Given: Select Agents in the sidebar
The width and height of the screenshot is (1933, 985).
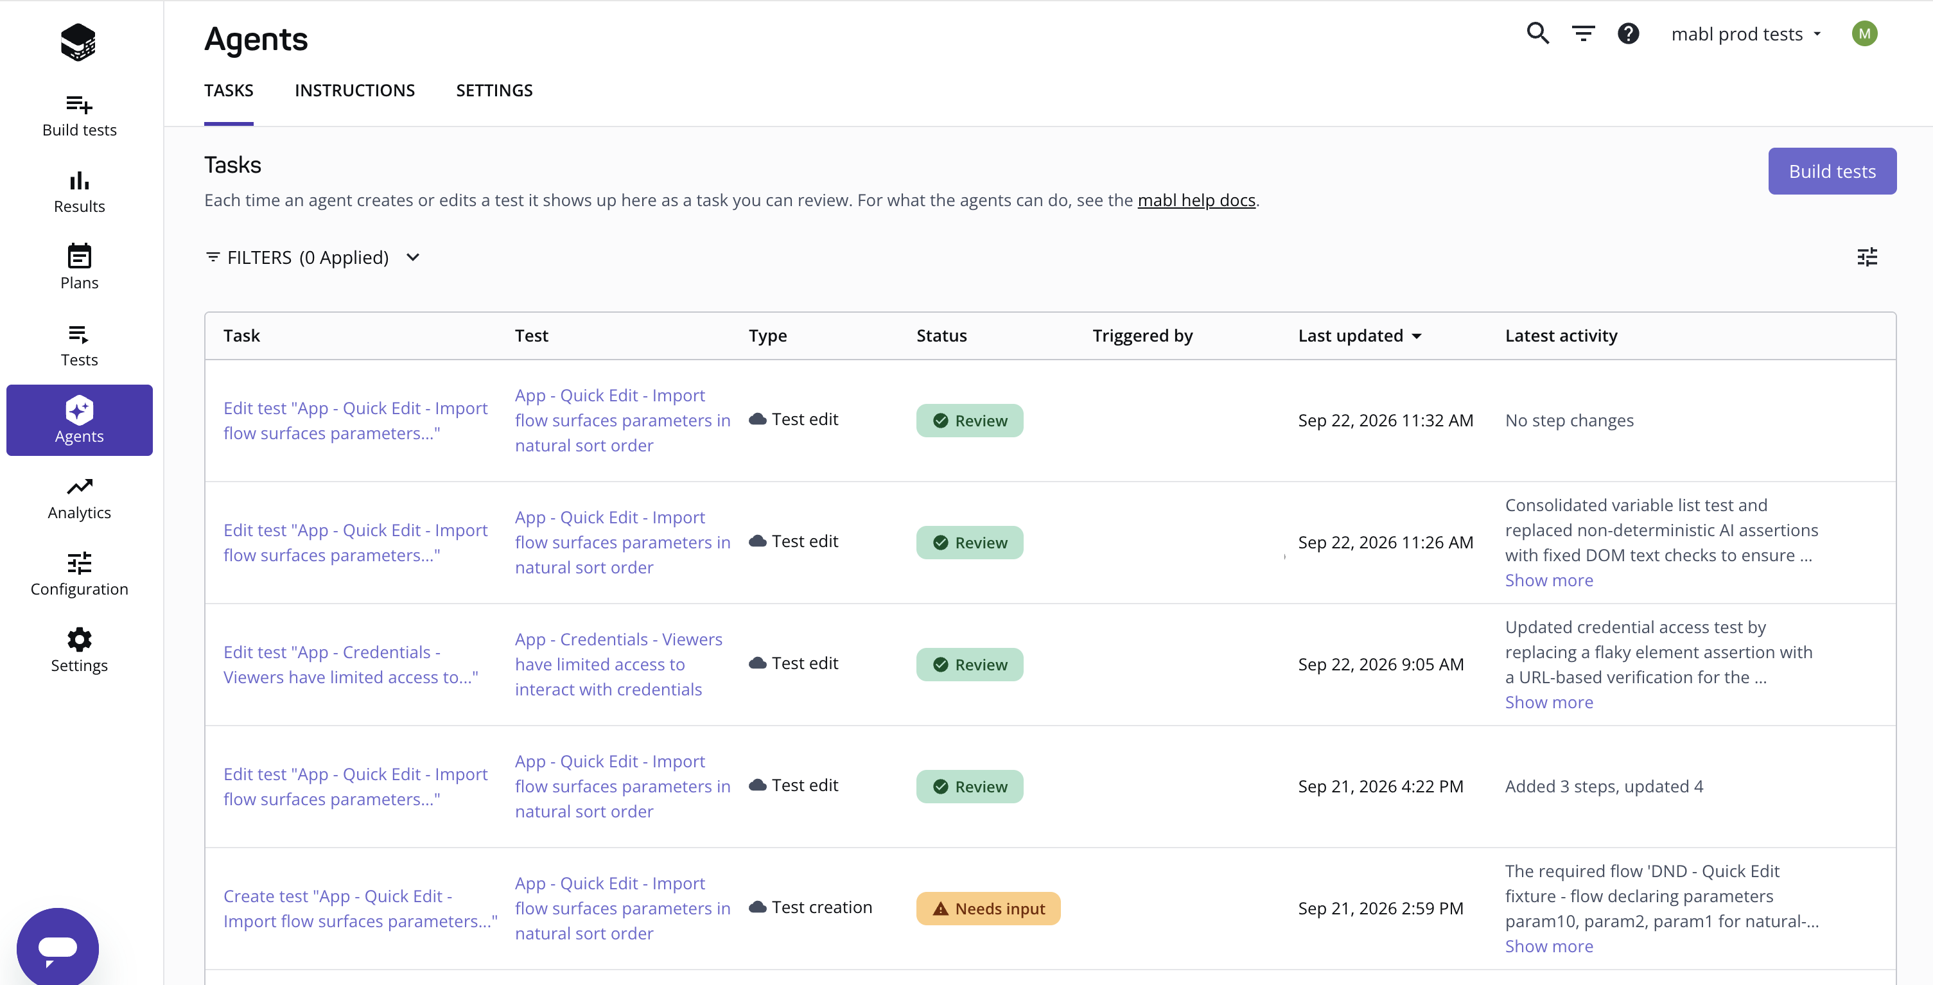Looking at the screenshot, I should pos(79,420).
